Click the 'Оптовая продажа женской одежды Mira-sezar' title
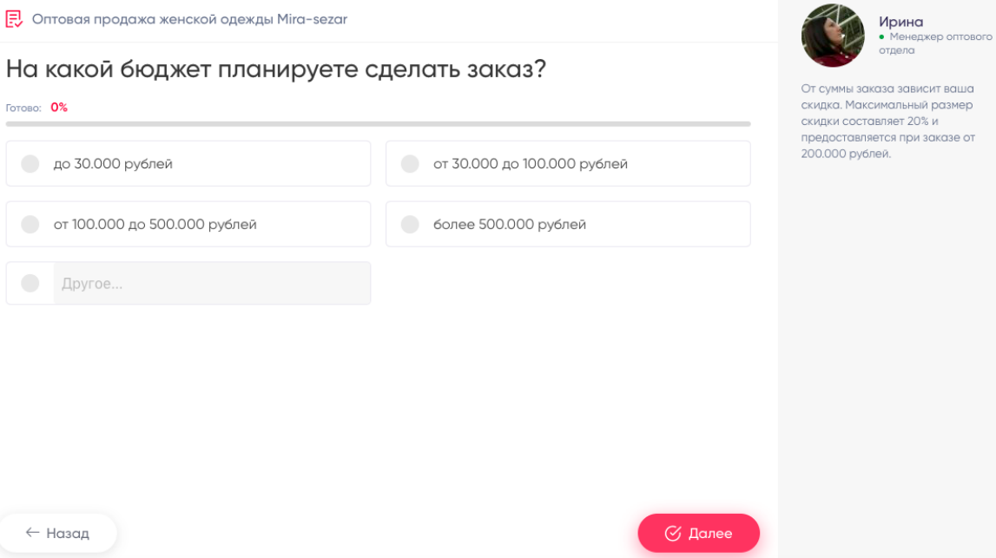Image resolution: width=996 pixels, height=558 pixels. tap(190, 19)
